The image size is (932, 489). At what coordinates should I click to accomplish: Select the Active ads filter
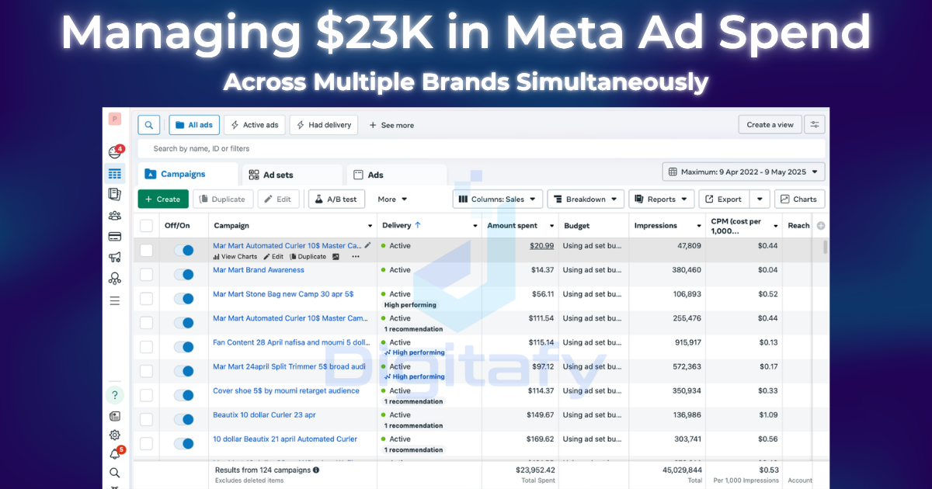[255, 125]
